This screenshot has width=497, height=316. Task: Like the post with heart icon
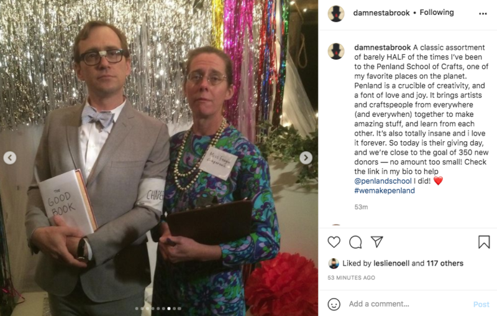point(334,242)
